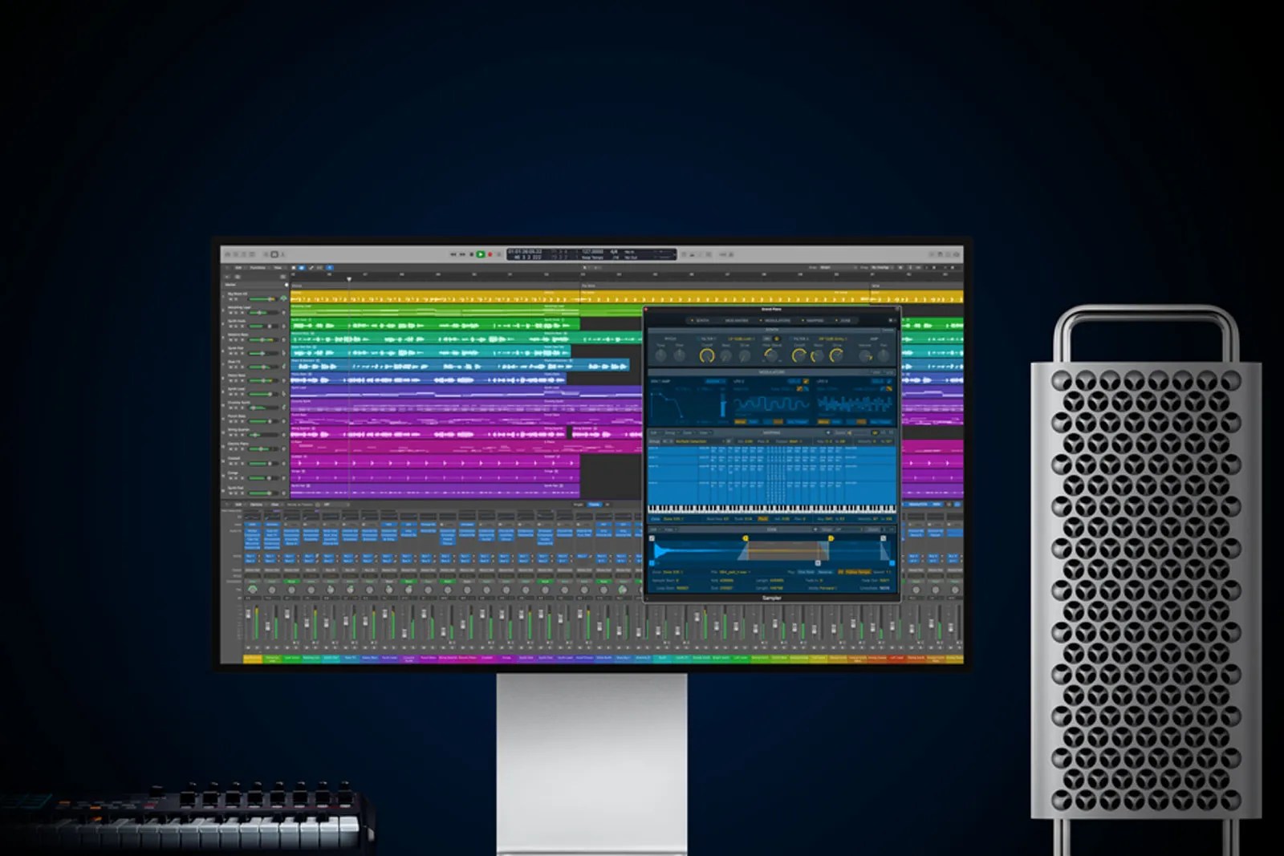Enable Cycle mode next to the record button

[498, 254]
